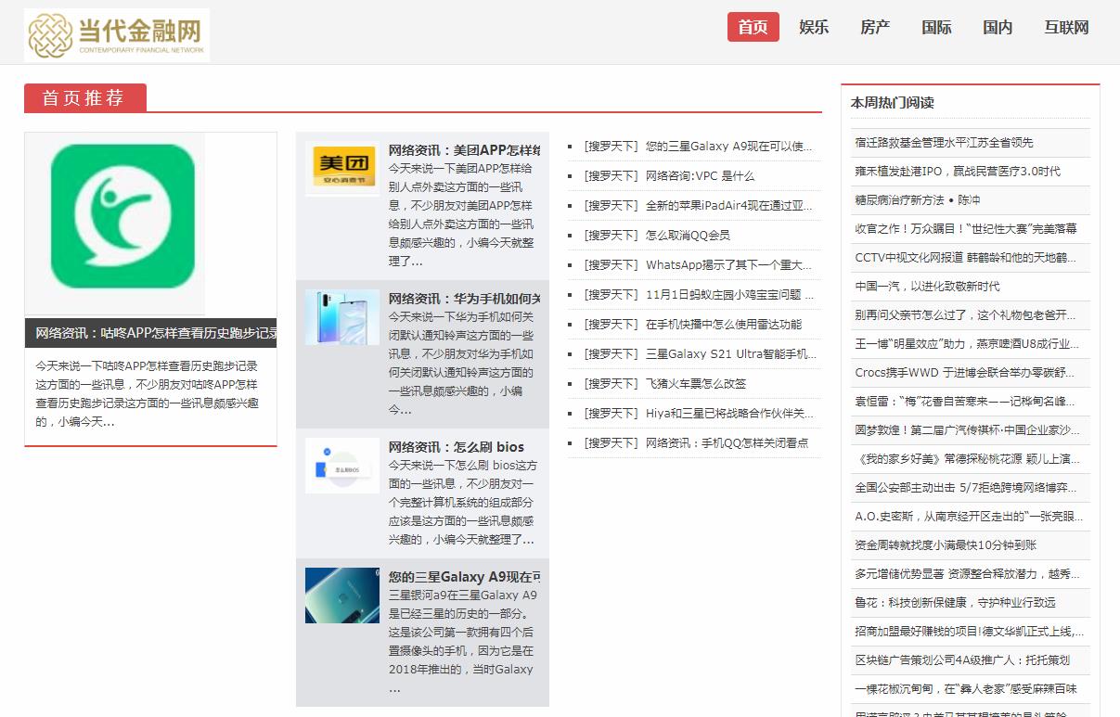Open hot read 招商加盟最好赚钱的项目

point(969,631)
